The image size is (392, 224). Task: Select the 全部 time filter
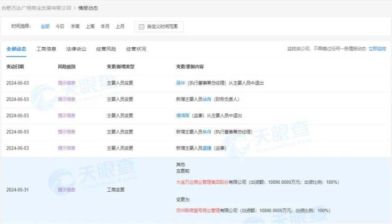45,26
